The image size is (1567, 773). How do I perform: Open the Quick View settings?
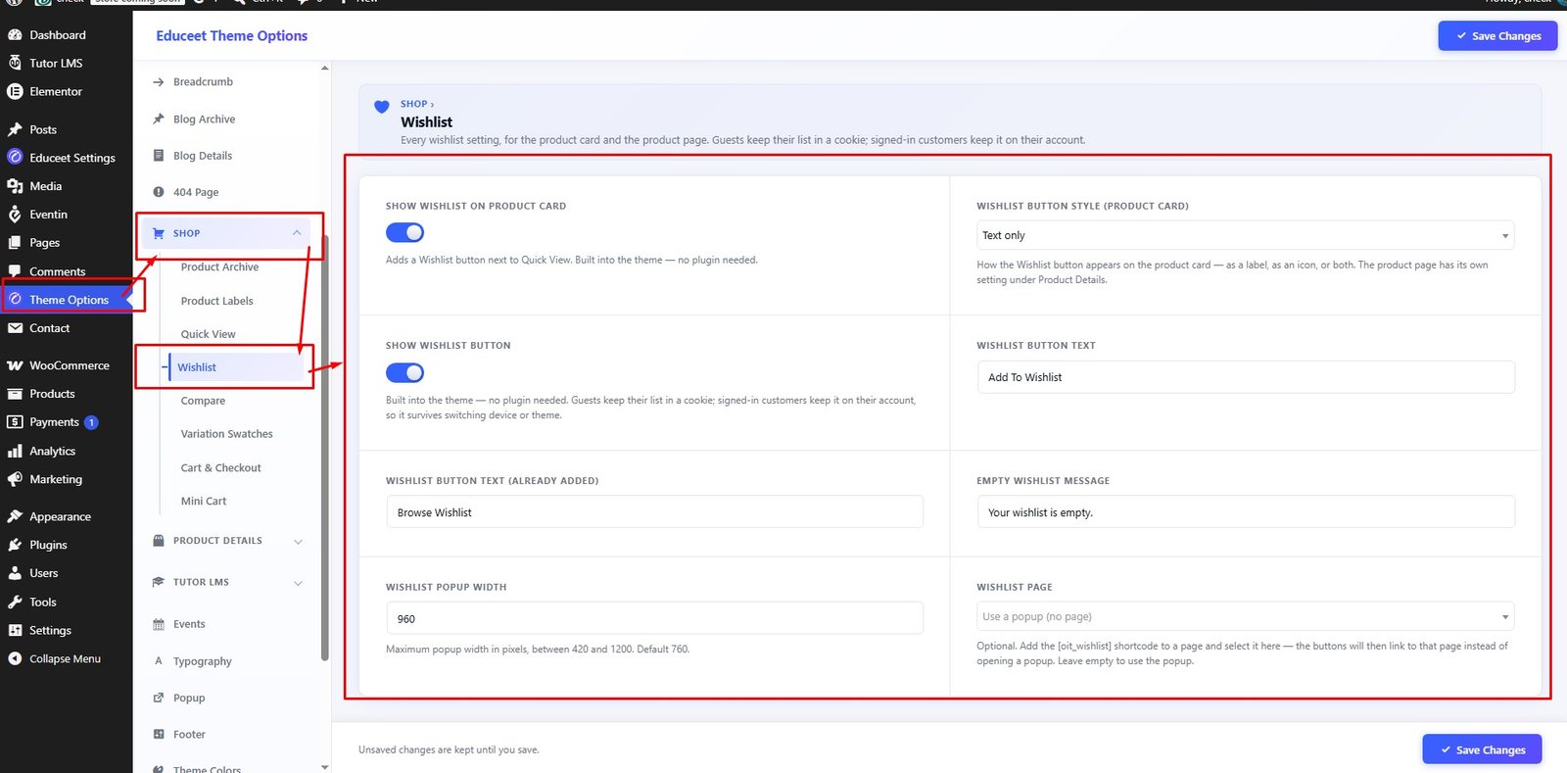click(208, 334)
